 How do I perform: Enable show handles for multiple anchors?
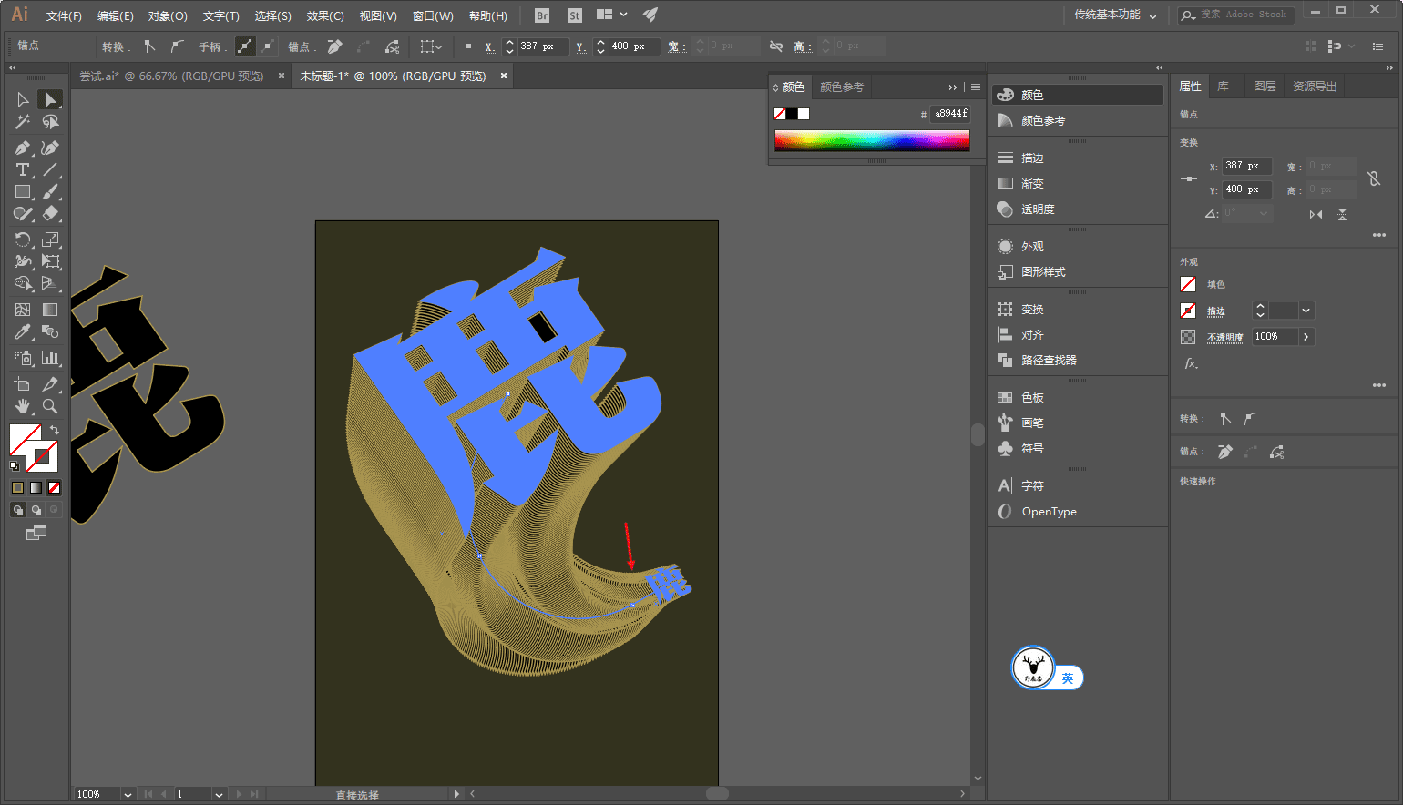tap(245, 46)
